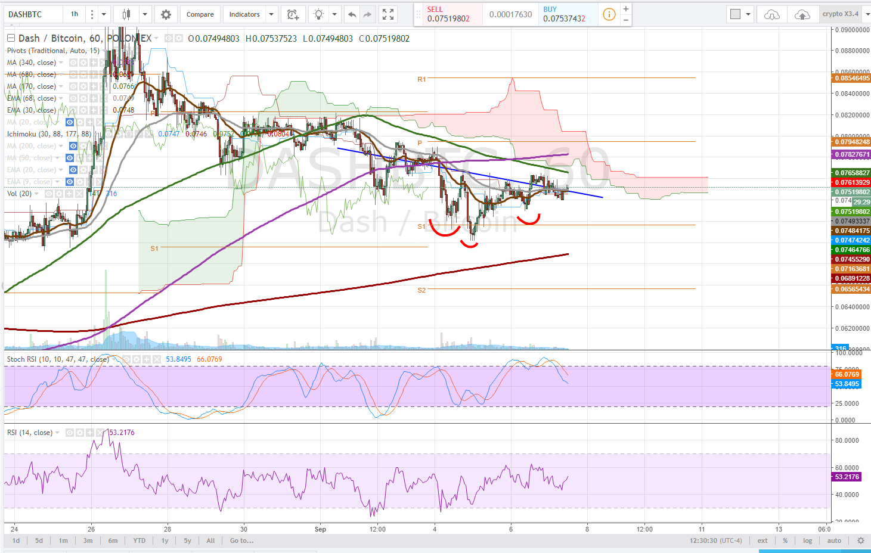Screen dimensions: 871x553
Task: Select the 1d time range
Action: point(16,540)
